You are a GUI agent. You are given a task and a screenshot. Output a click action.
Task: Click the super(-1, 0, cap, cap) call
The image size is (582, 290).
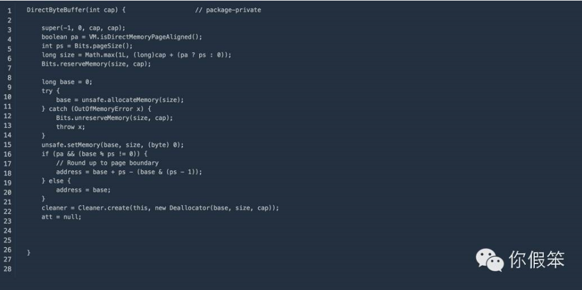click(x=83, y=28)
